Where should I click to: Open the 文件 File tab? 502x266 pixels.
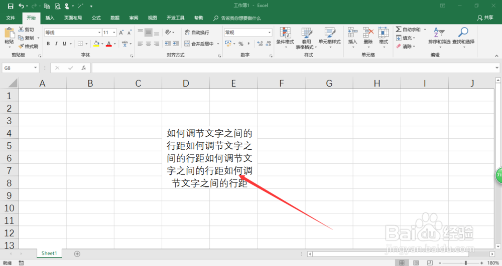click(x=11, y=18)
